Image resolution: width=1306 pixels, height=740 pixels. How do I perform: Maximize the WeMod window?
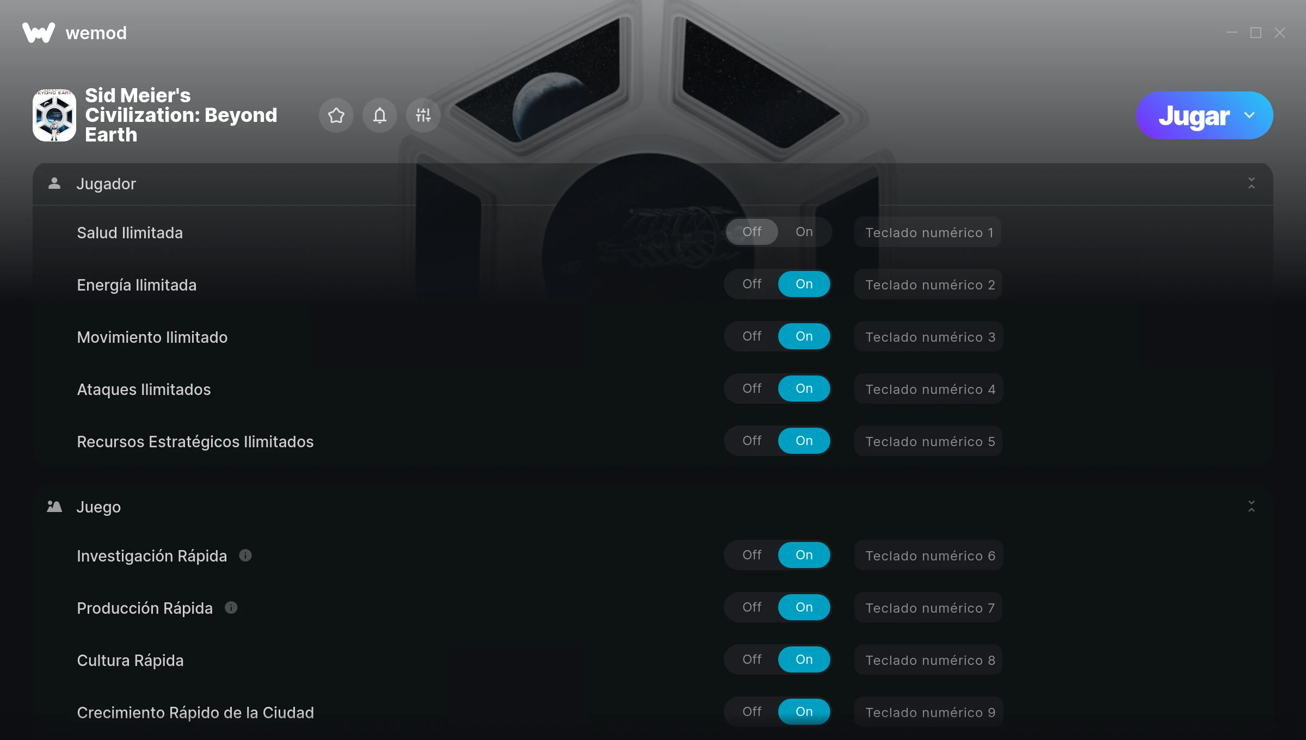click(1256, 33)
